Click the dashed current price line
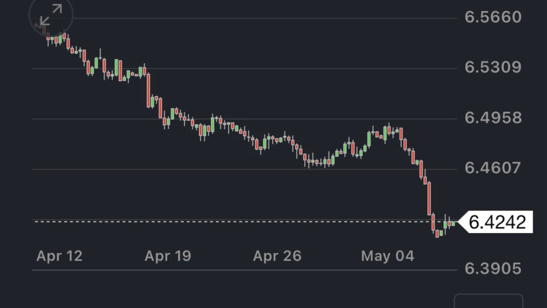The height and width of the screenshot is (308, 547). [x=214, y=221]
